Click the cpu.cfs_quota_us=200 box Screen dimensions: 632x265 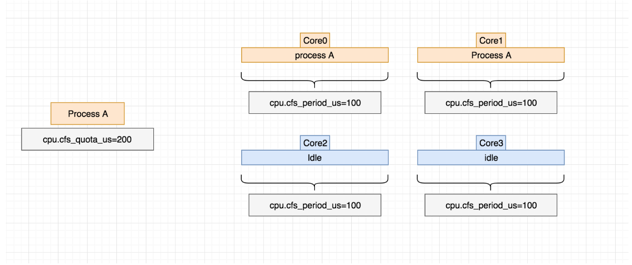[x=87, y=139]
